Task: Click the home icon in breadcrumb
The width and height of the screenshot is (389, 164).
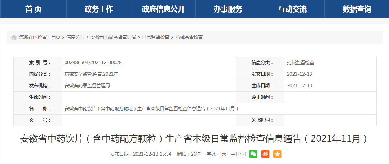Action: tap(14, 37)
